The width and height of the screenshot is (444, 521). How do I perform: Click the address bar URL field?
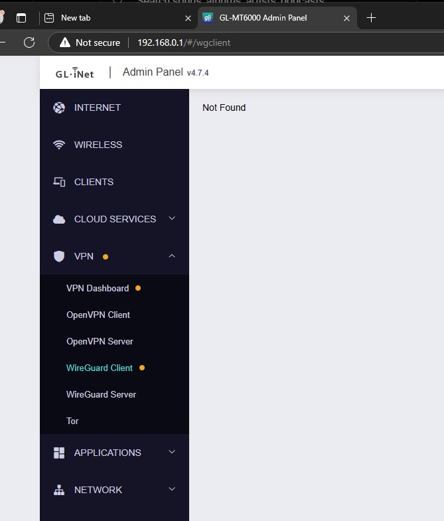coord(265,42)
